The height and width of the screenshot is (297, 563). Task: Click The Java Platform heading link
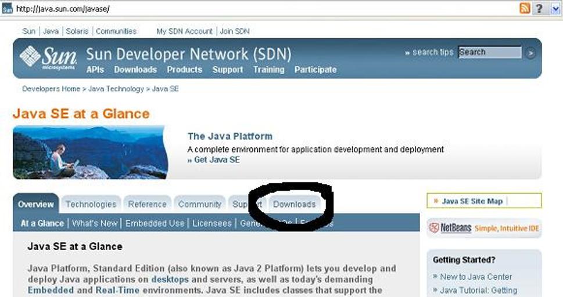tap(230, 136)
